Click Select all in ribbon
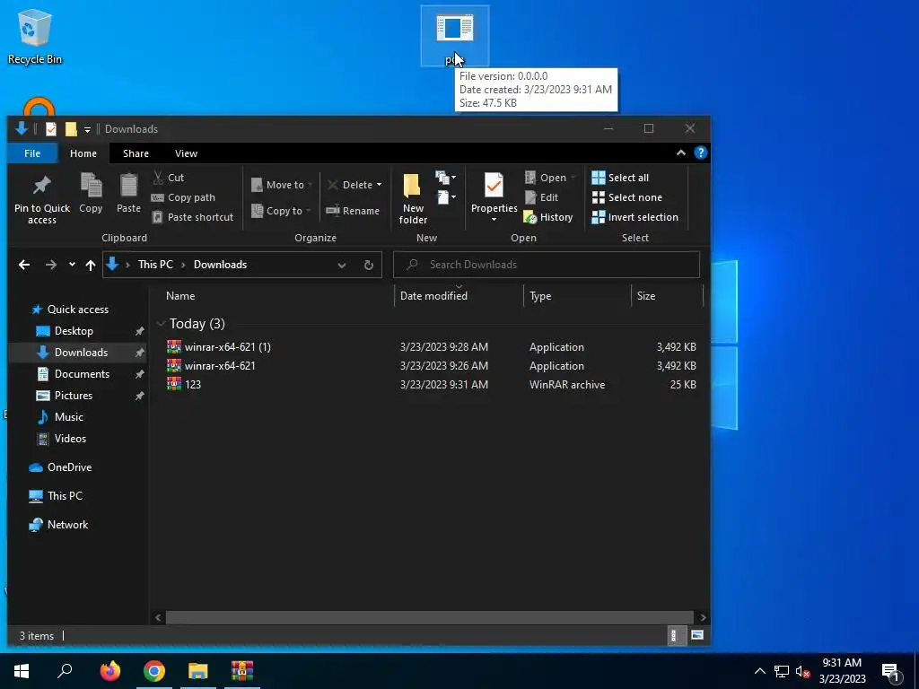919x689 pixels. [x=620, y=178]
